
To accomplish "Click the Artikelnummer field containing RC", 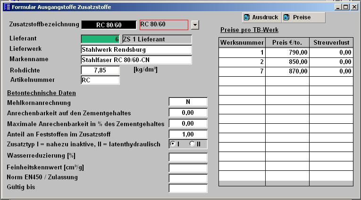I will pyautogui.click(x=100, y=80).
